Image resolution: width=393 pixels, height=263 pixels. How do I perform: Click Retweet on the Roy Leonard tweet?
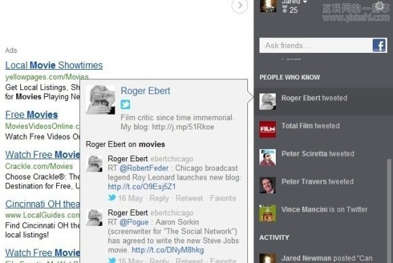click(x=189, y=199)
